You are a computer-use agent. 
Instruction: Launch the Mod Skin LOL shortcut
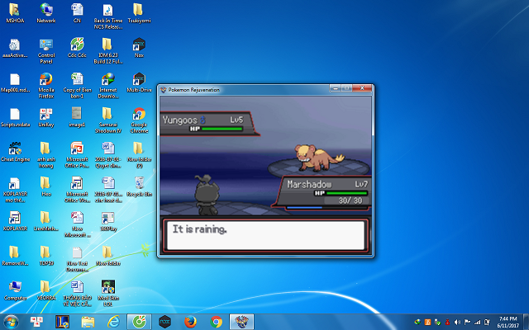[x=108, y=294]
